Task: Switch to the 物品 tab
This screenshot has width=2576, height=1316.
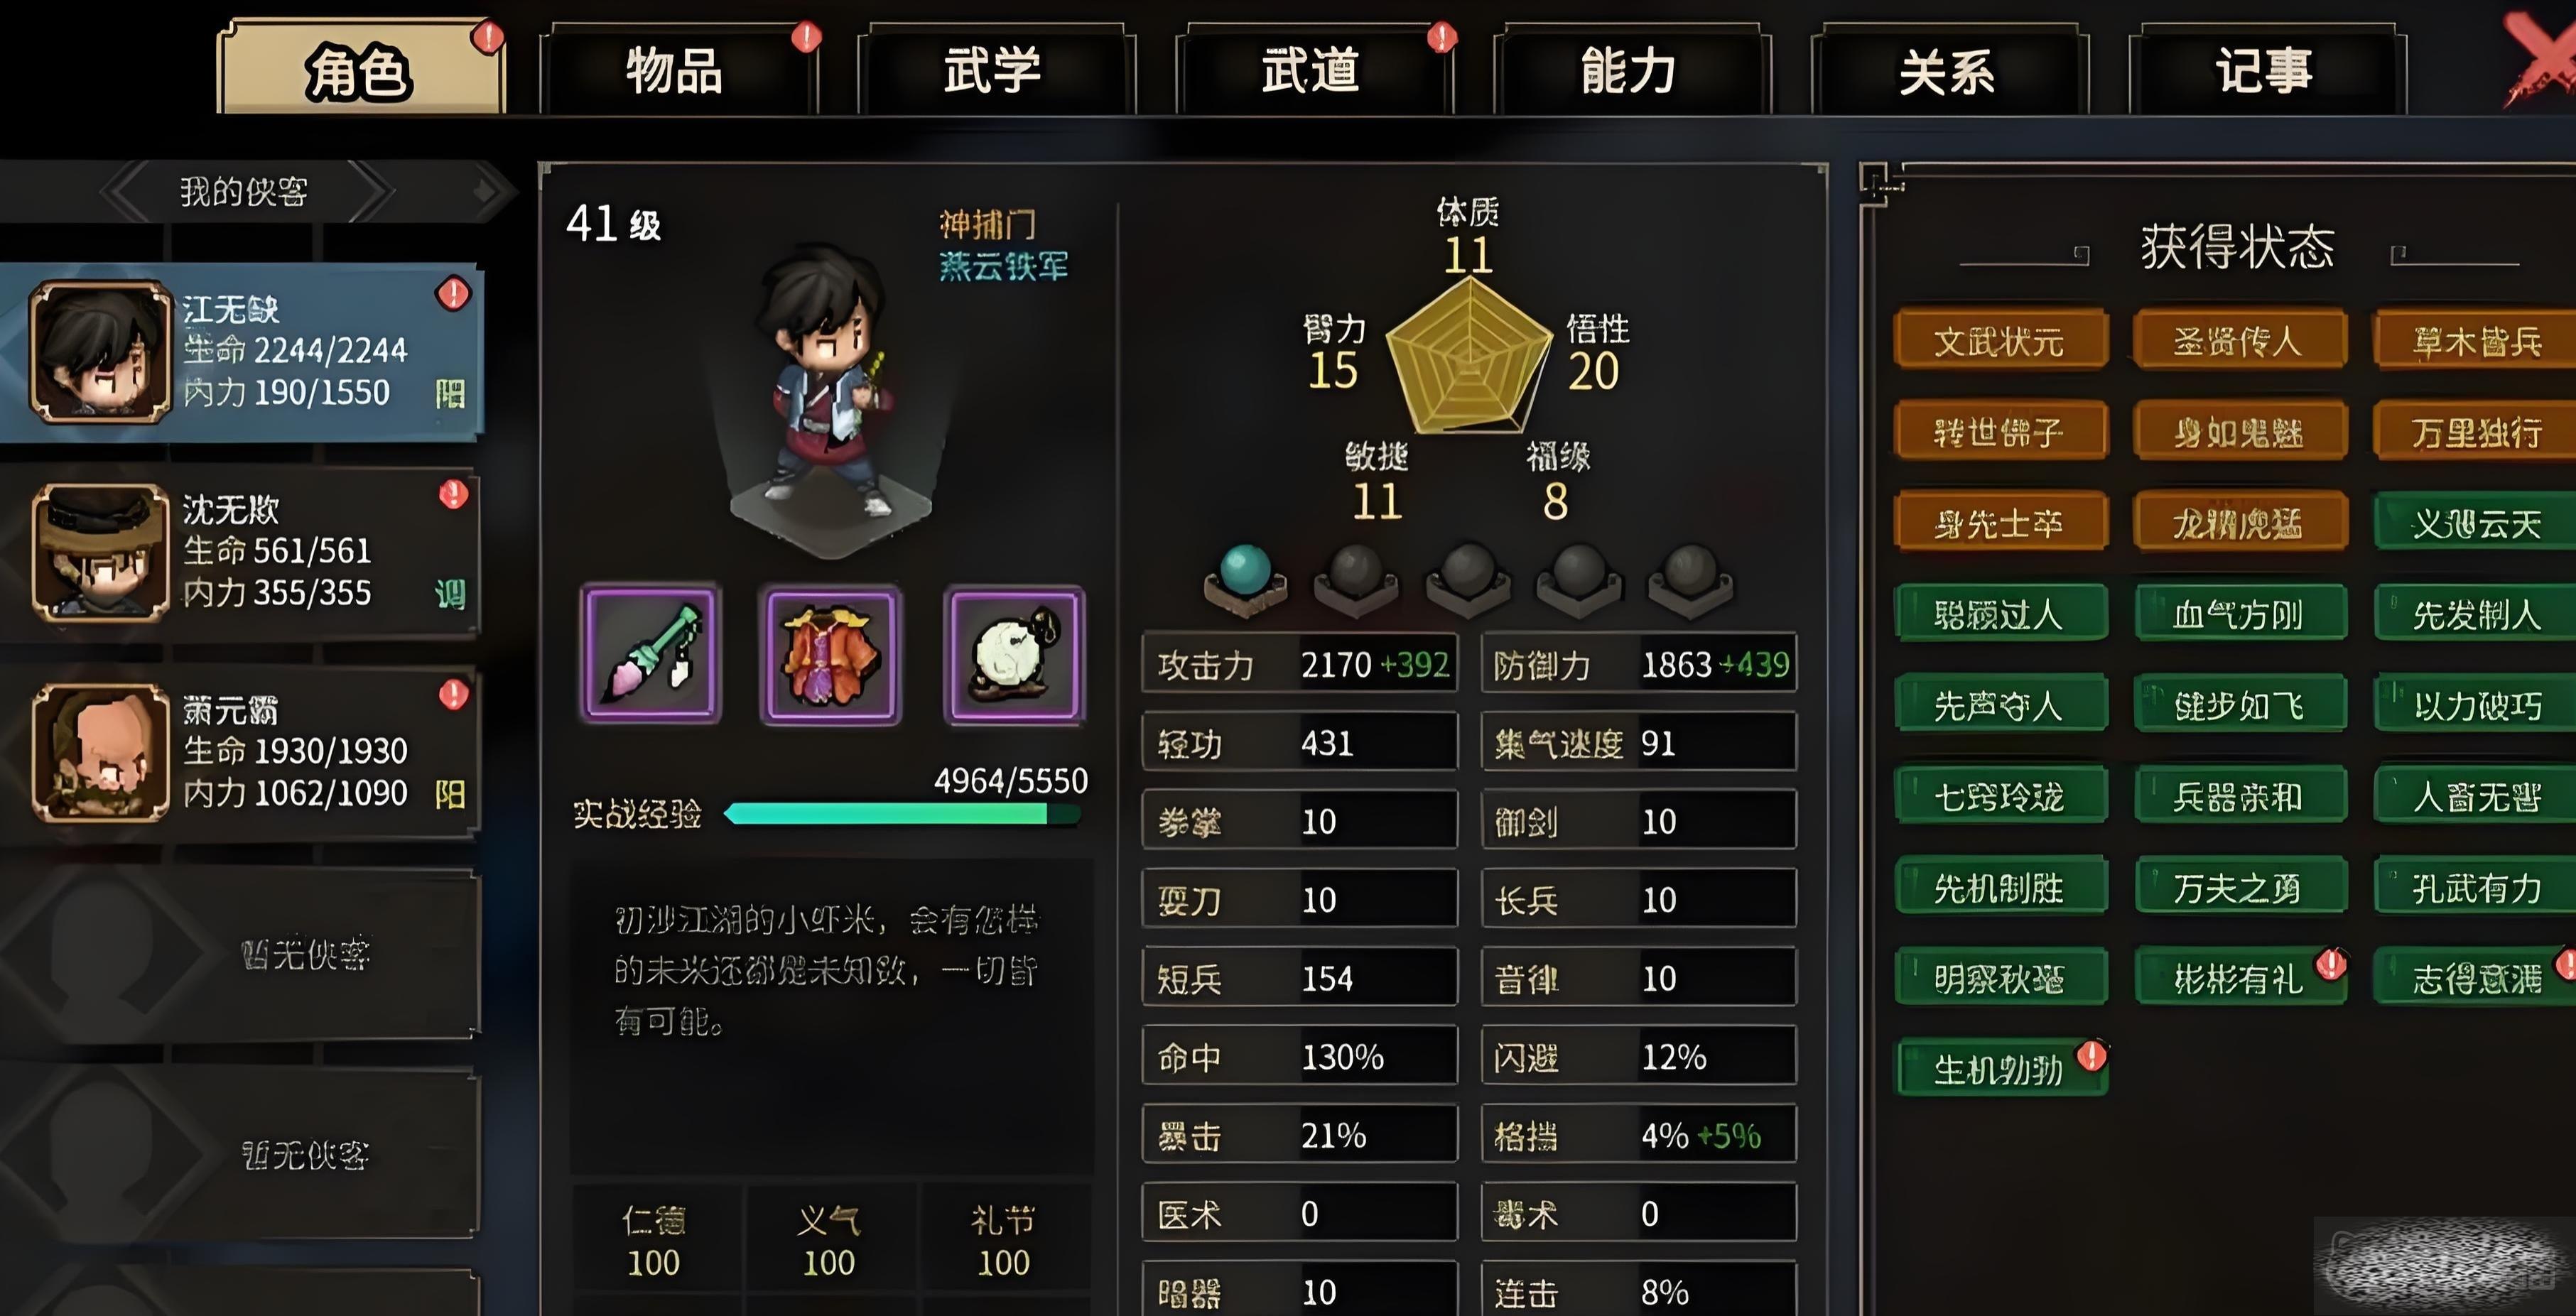Action: click(x=675, y=70)
